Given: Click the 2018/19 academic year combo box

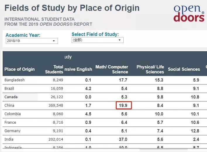Looking at the screenshot, I should (x=32, y=41).
